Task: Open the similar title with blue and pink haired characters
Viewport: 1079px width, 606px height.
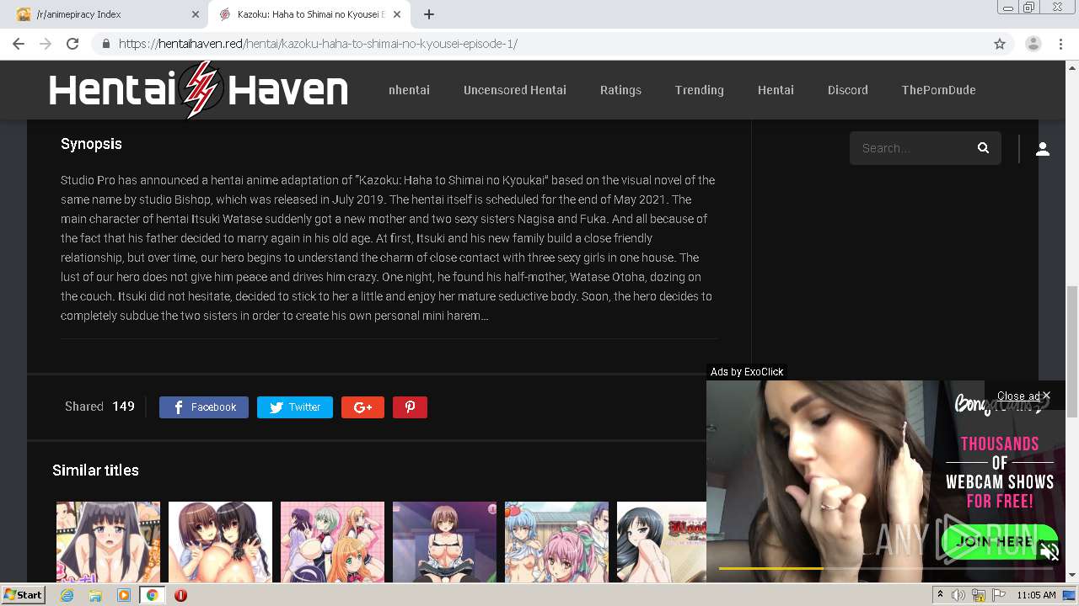Action: 556,542
